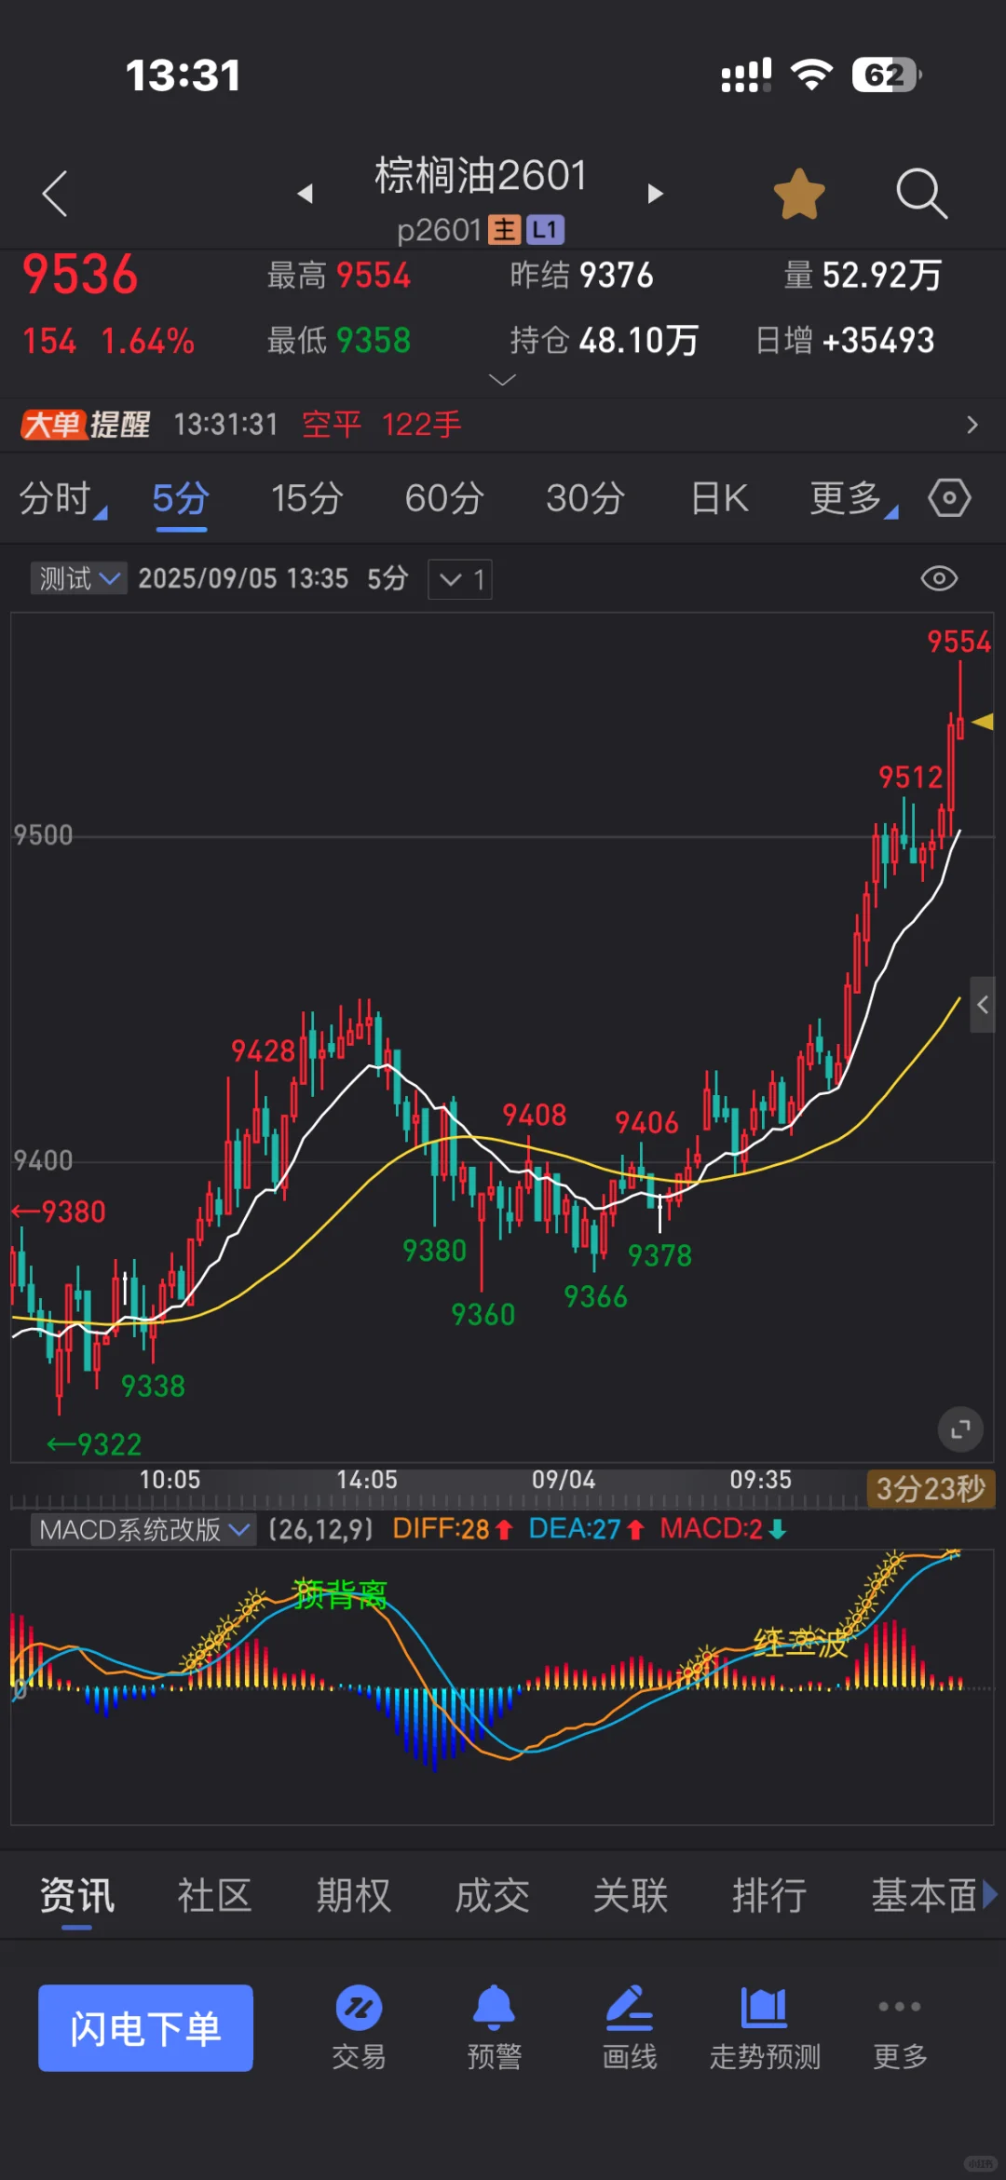The height and width of the screenshot is (2180, 1006).
Task: Open the 资讯 tab
Action: click(x=77, y=1895)
